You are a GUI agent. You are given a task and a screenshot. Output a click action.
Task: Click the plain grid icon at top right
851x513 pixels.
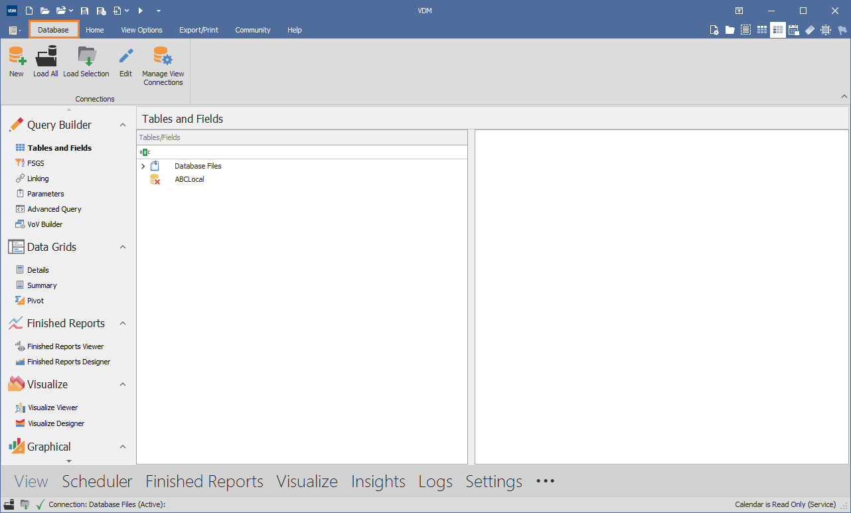[x=762, y=30]
